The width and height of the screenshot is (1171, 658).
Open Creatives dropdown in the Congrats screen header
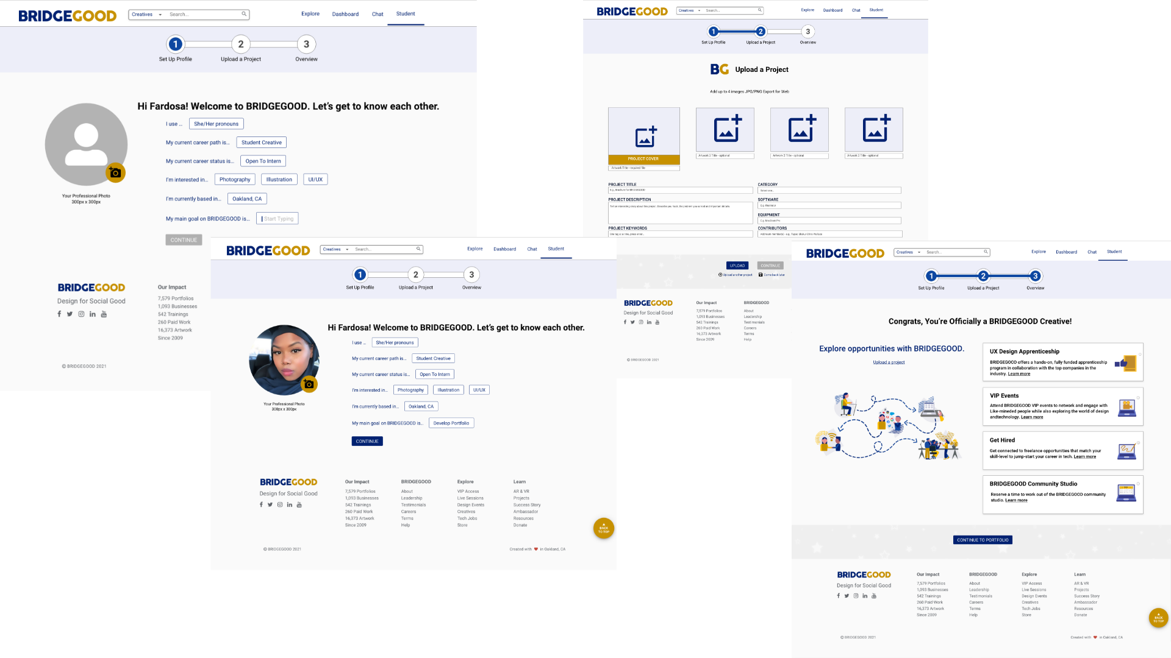908,252
